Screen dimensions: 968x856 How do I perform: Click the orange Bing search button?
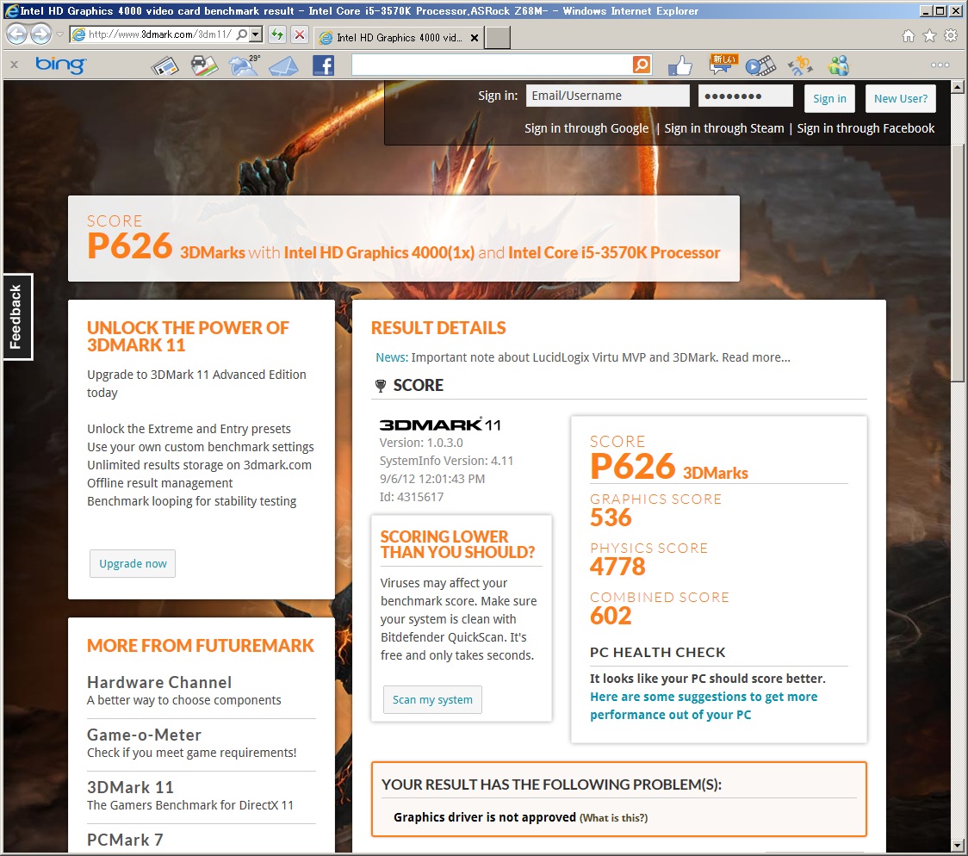tap(642, 65)
